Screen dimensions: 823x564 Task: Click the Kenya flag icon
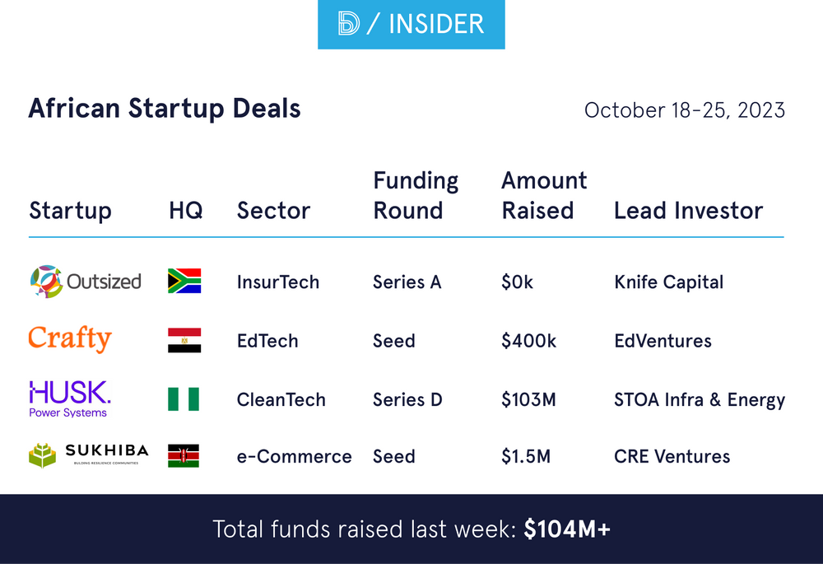pos(184,456)
